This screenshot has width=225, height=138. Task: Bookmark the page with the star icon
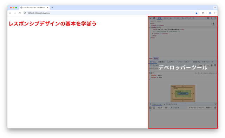197,13
